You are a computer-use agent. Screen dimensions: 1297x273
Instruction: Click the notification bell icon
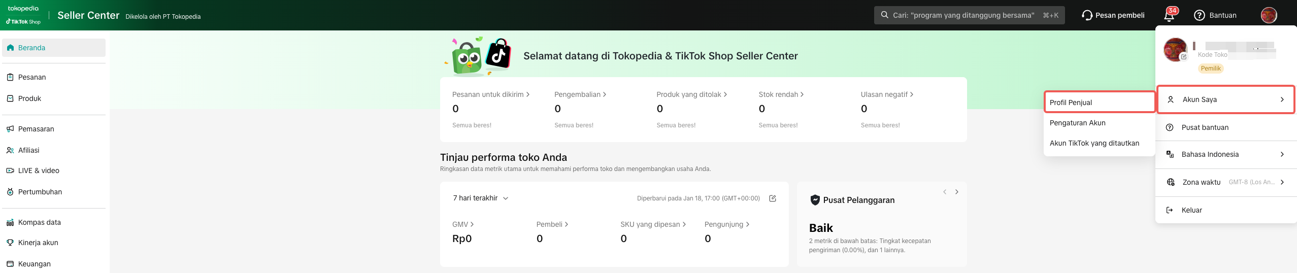pos(1169,16)
